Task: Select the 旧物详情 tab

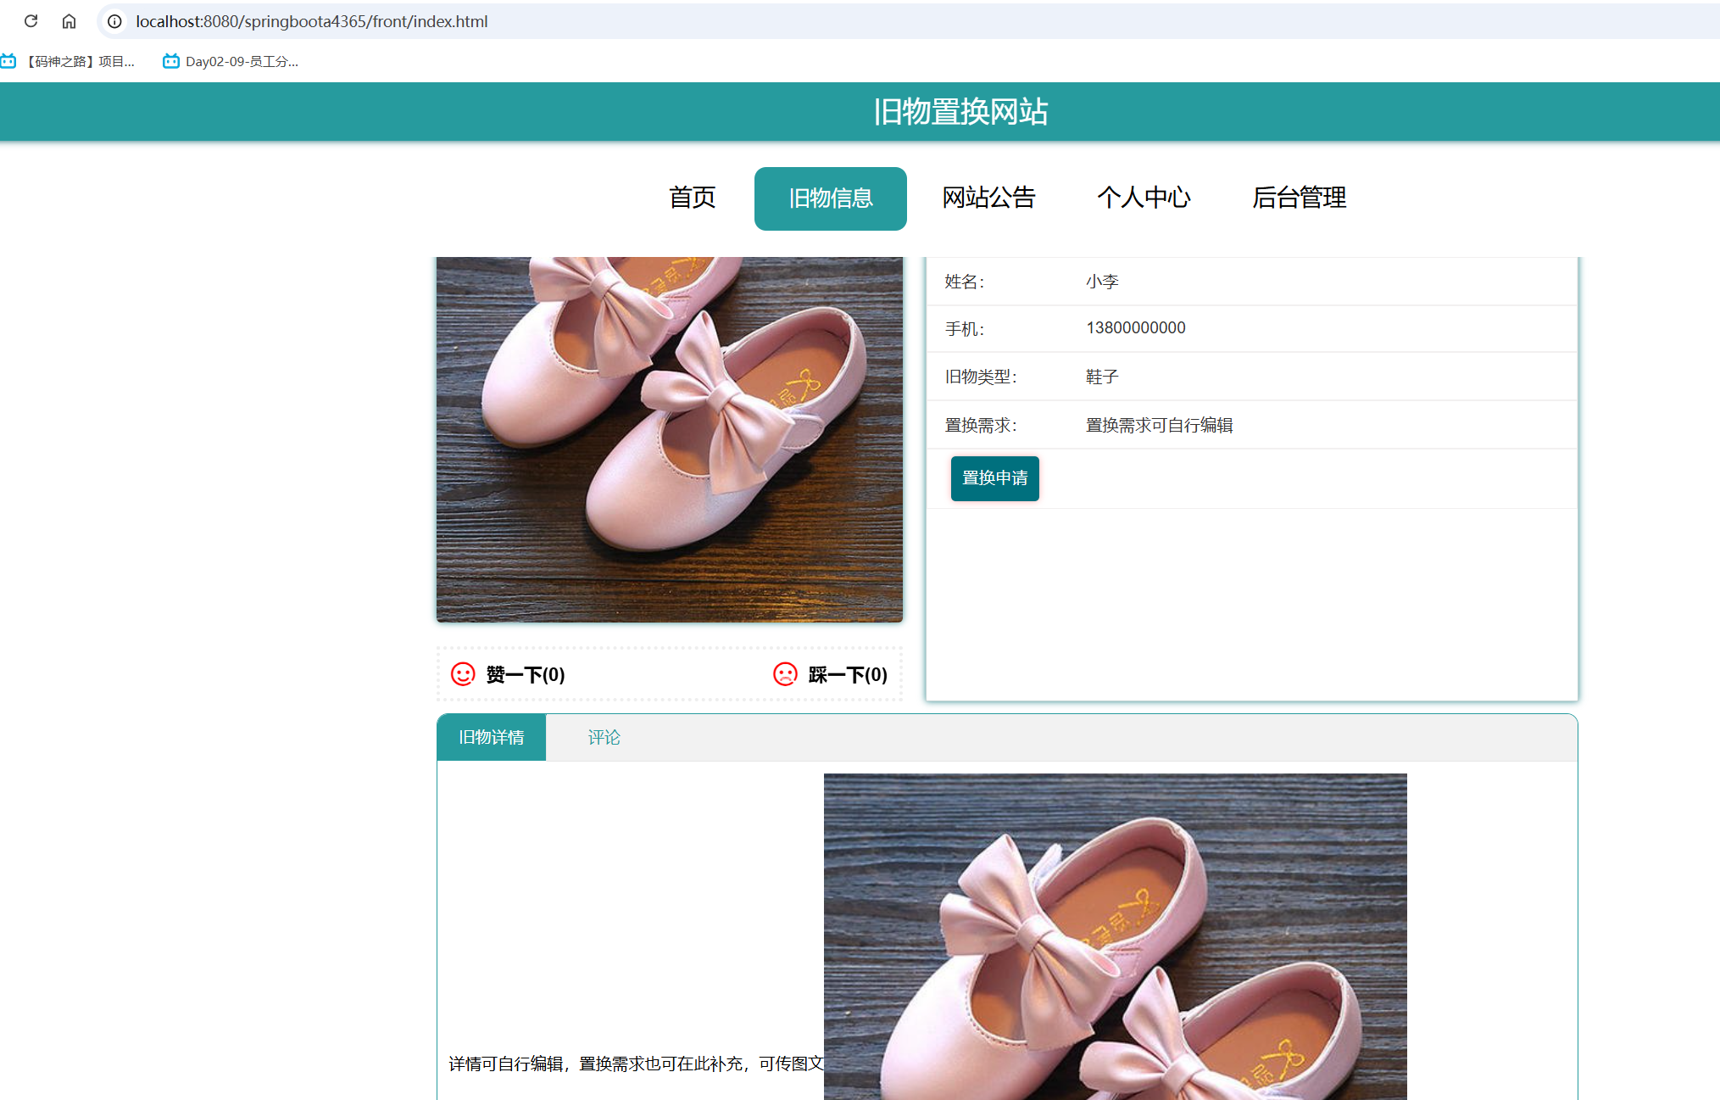Action: [x=491, y=737]
